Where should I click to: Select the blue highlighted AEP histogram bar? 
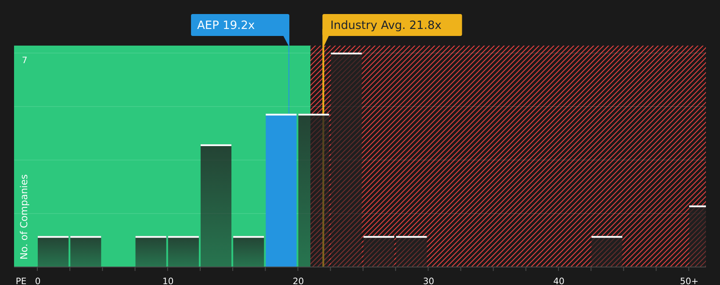pyautogui.click(x=281, y=190)
